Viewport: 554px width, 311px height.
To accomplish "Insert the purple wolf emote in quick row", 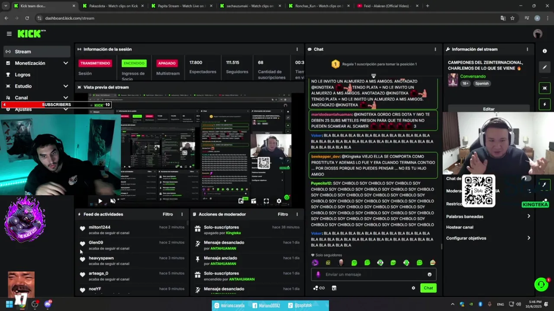I will point(315,263).
